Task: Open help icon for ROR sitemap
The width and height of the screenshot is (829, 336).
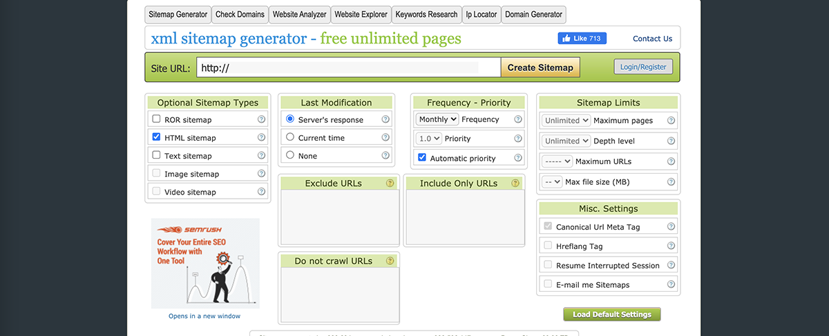Action: pyautogui.click(x=261, y=119)
